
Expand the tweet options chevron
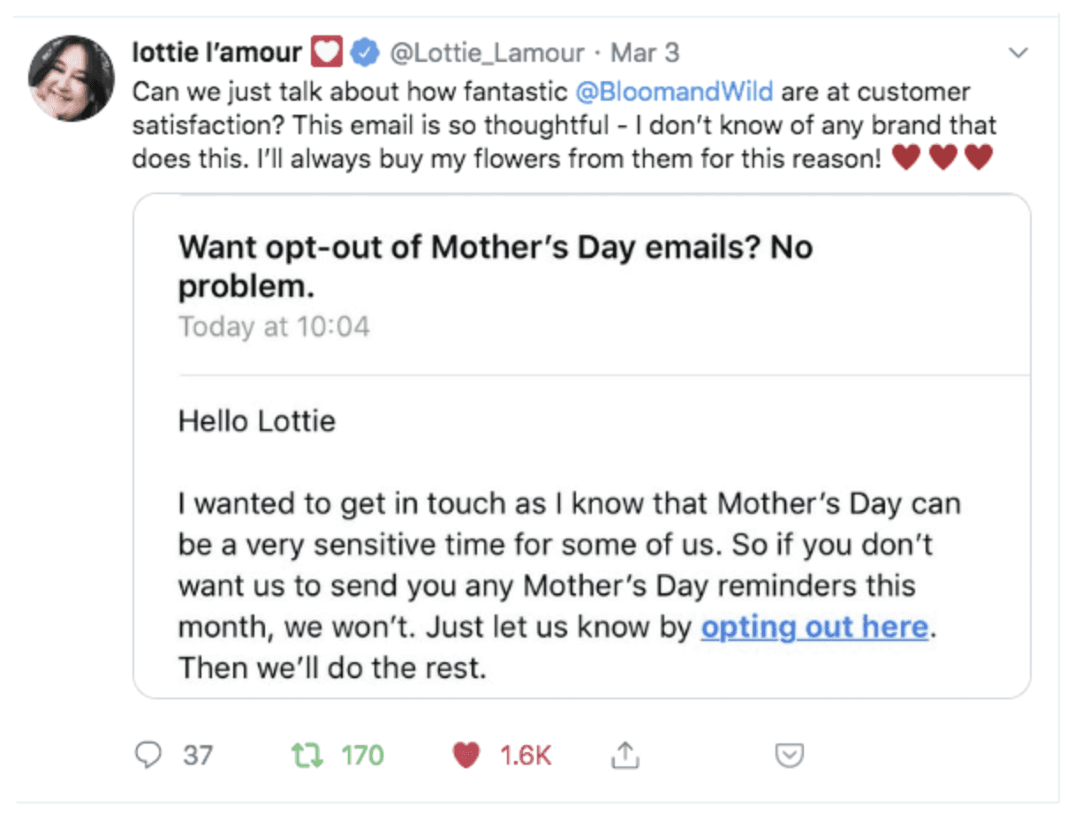tap(1018, 53)
